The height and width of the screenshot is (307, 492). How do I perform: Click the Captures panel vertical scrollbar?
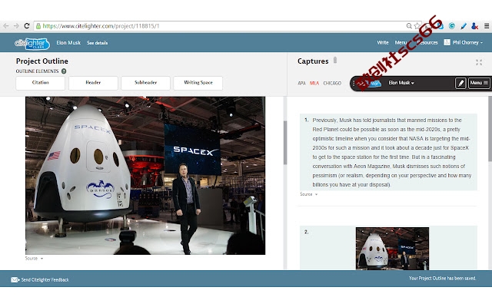coord(490,129)
